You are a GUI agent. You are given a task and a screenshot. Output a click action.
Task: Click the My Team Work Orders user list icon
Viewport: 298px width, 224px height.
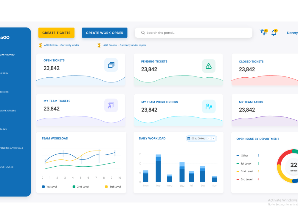(x=209, y=107)
